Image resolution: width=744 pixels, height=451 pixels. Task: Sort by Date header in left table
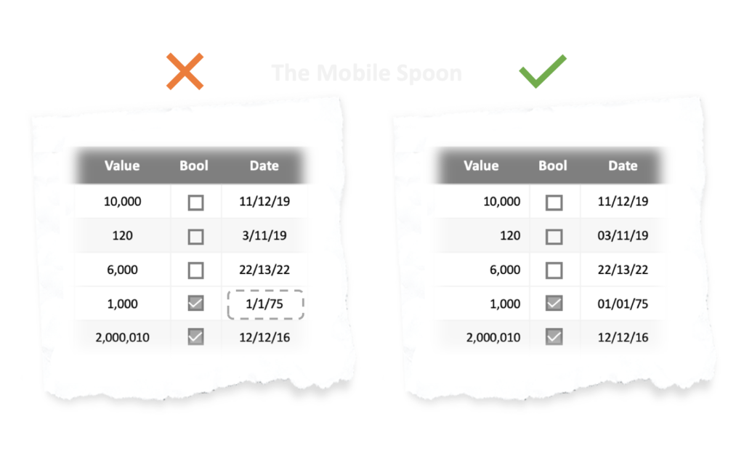coord(264,166)
